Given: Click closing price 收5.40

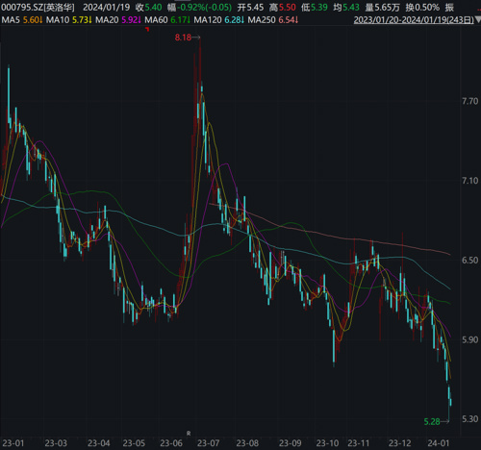Looking at the screenshot, I should [148, 8].
